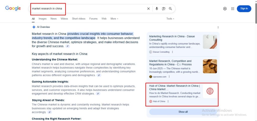This screenshot has width=257, height=121.
Task: Open three-dot menu beside ciprocess.com
Action: [169, 76]
